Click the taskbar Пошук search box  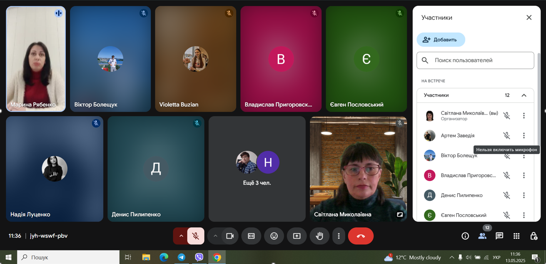(x=68, y=257)
